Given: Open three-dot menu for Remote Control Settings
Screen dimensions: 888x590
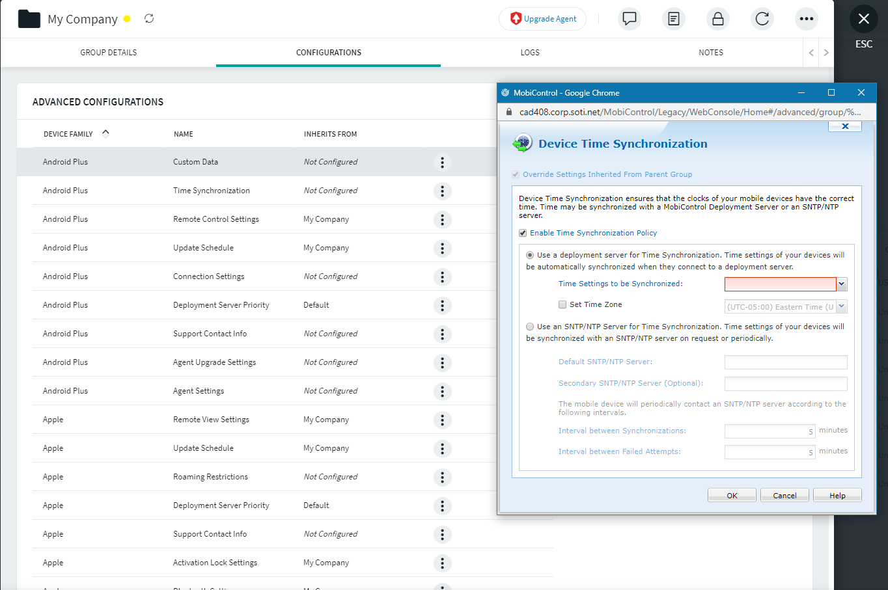Looking at the screenshot, I should pos(442,220).
